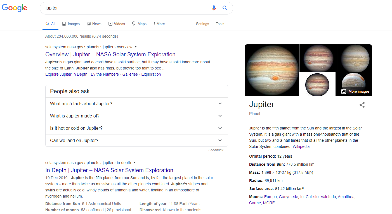Click the '12 years' orbital period value

point(285,156)
